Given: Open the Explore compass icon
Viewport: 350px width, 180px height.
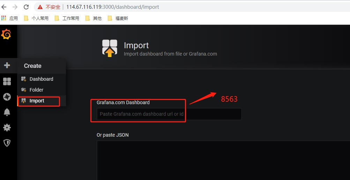Looking at the screenshot, I should (7, 97).
